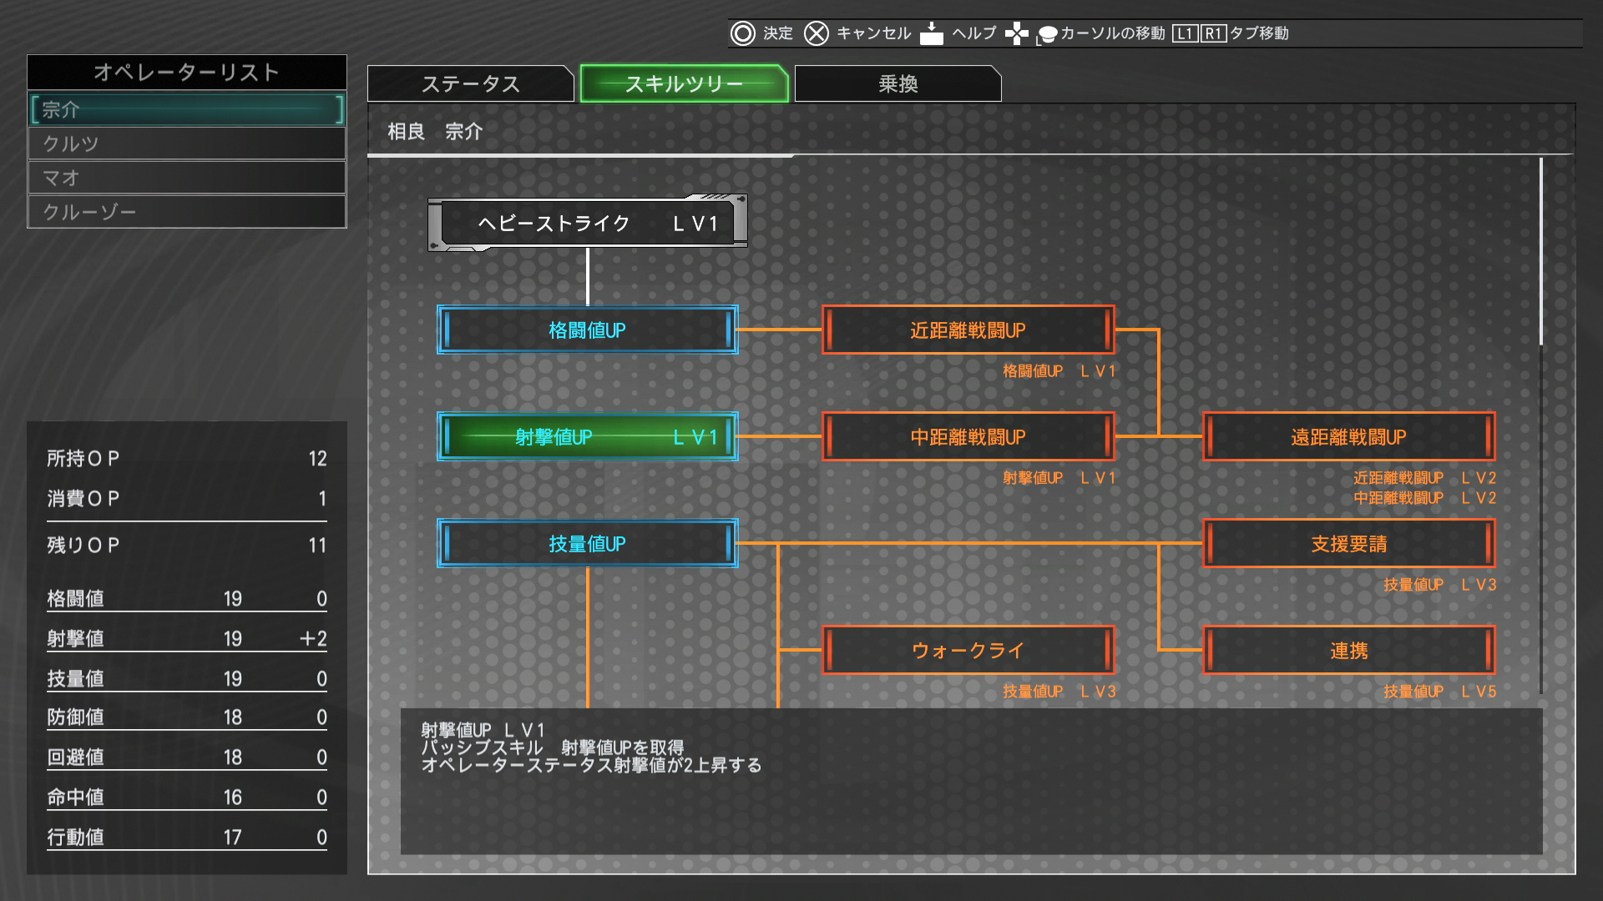Select the 格闘値UP skill node
Viewport: 1603px width, 901px height.
point(587,330)
